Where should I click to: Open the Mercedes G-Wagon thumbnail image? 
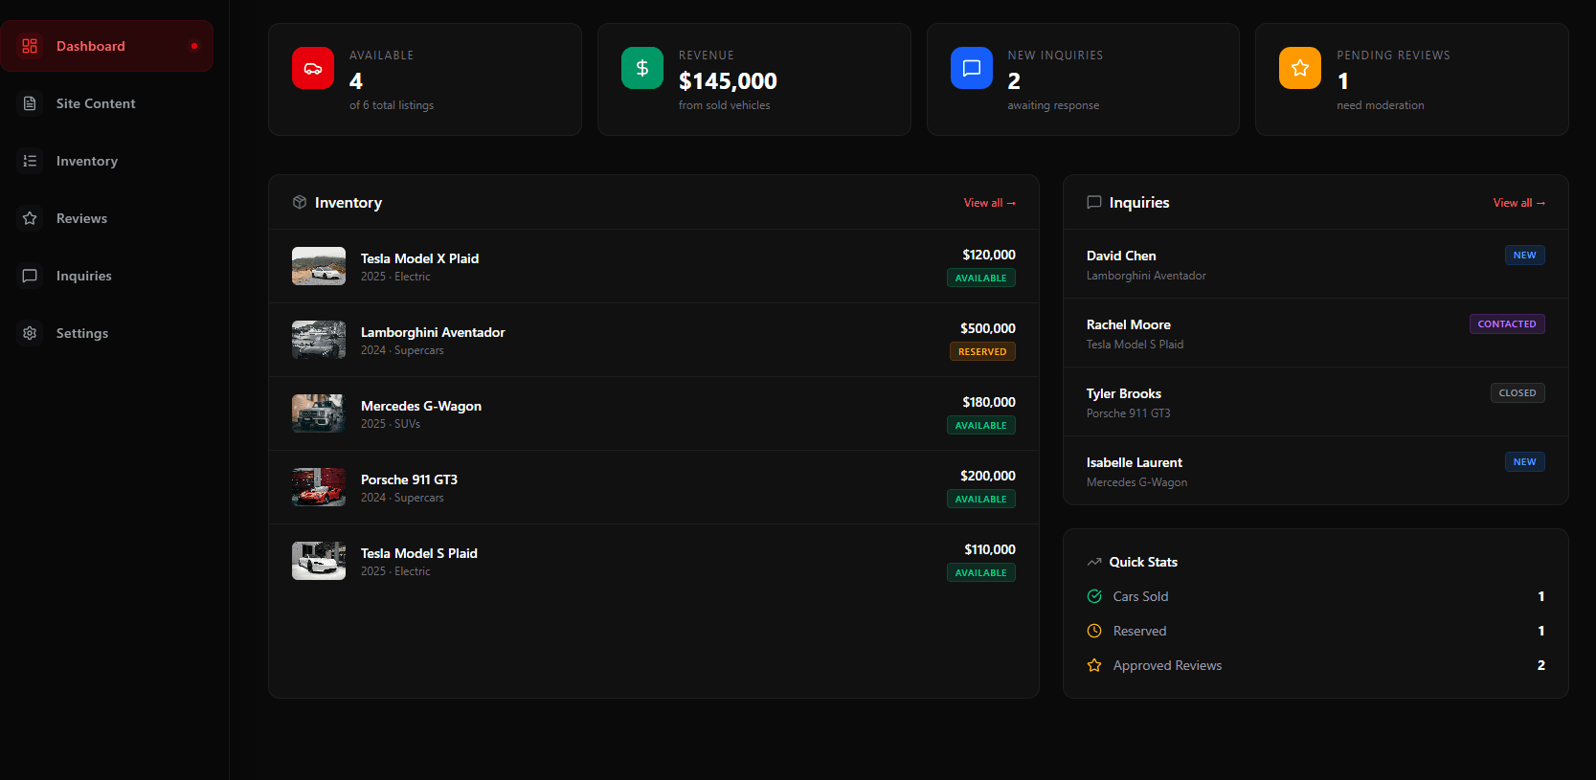coord(319,413)
